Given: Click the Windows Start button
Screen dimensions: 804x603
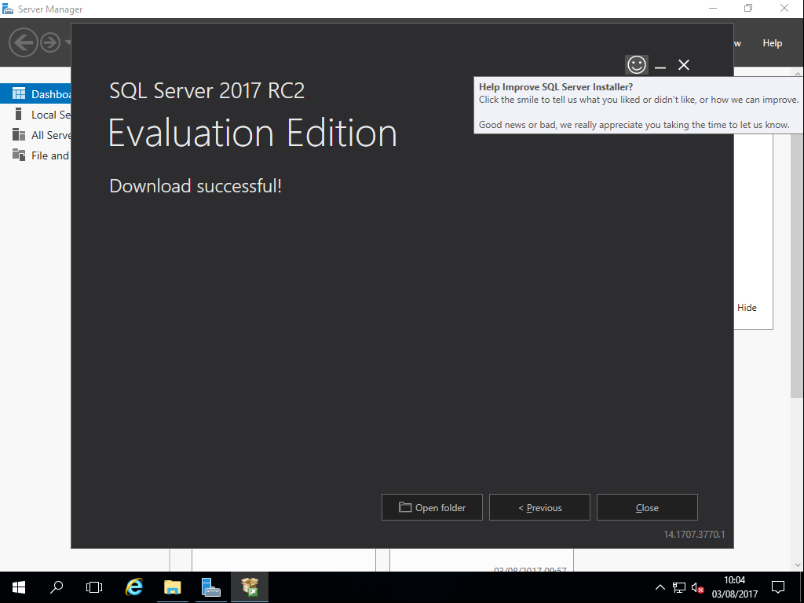Looking at the screenshot, I should [19, 587].
